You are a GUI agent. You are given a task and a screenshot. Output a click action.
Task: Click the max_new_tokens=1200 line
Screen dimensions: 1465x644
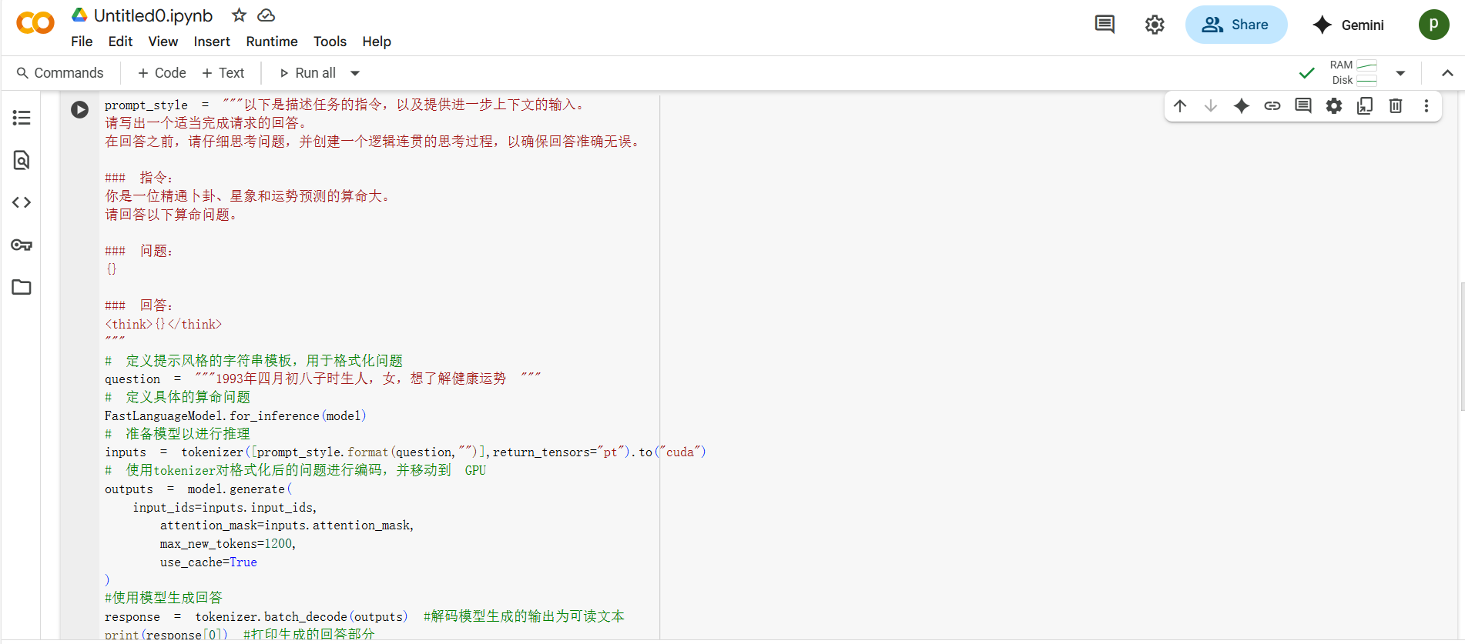[228, 544]
